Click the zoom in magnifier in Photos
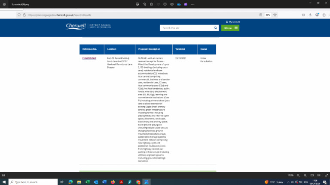This screenshot has height=185, width=330. click(x=305, y=175)
